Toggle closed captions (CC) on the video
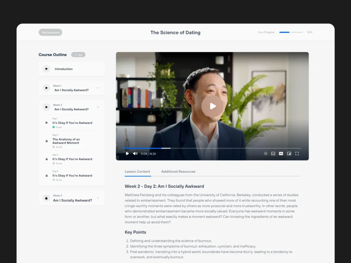Viewport: 351px width, 263px height. 273,154
